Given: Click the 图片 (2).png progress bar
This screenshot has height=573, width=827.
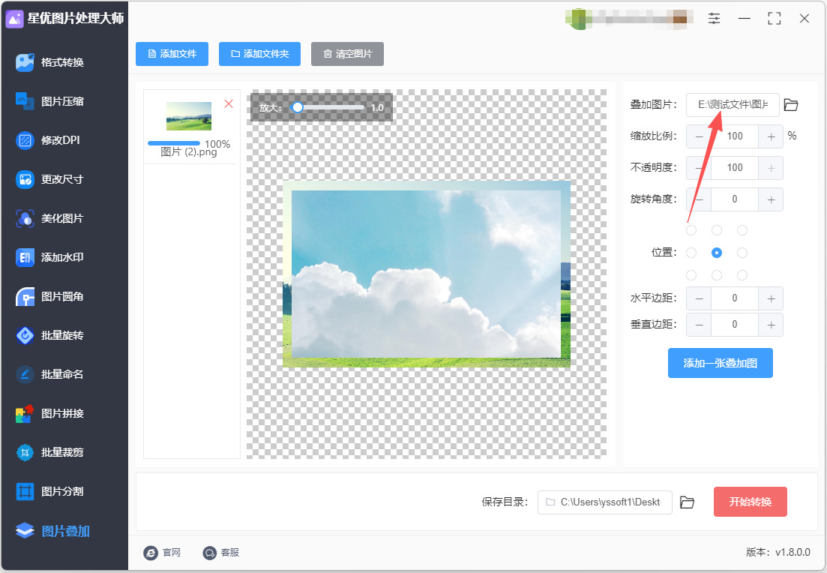Looking at the screenshot, I should [x=174, y=143].
